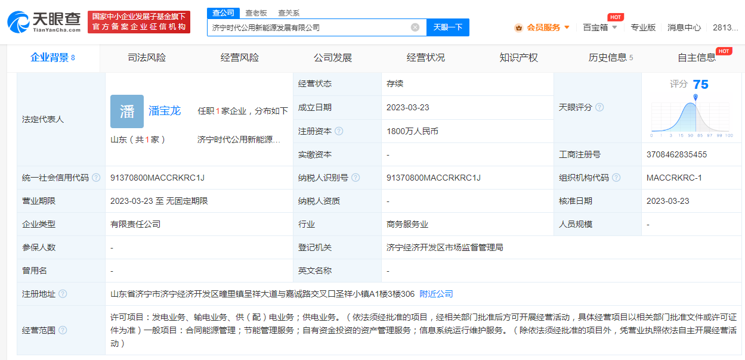Click the 行业 value 商务服务业
The width and height of the screenshot is (745, 360).
(407, 224)
